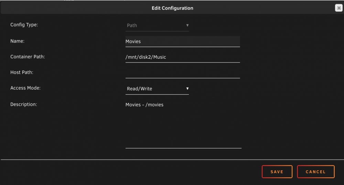Click the Access Mode label
Screen dimensions: 344x185
25,88
